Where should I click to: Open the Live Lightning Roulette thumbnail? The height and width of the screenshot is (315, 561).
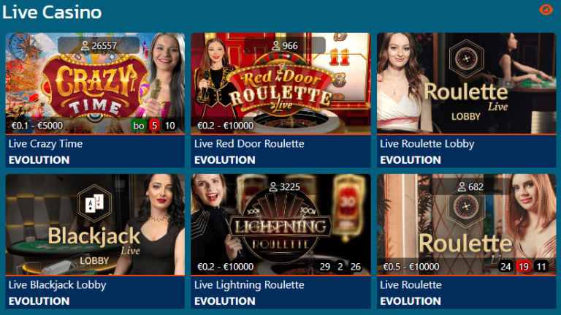(280, 224)
